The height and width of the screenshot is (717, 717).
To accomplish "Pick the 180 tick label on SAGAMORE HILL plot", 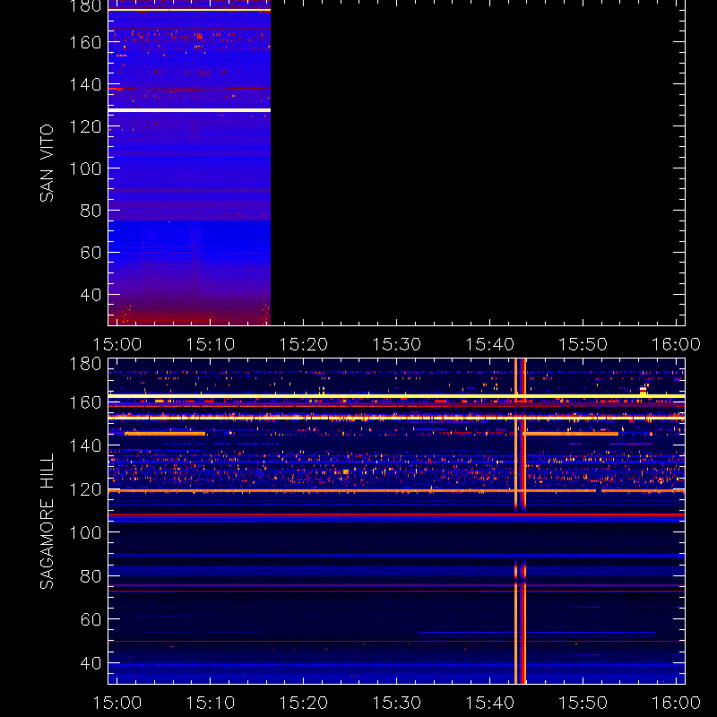I will (85, 365).
